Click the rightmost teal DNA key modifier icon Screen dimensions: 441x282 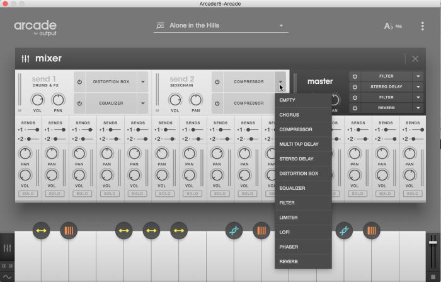tap(344, 231)
